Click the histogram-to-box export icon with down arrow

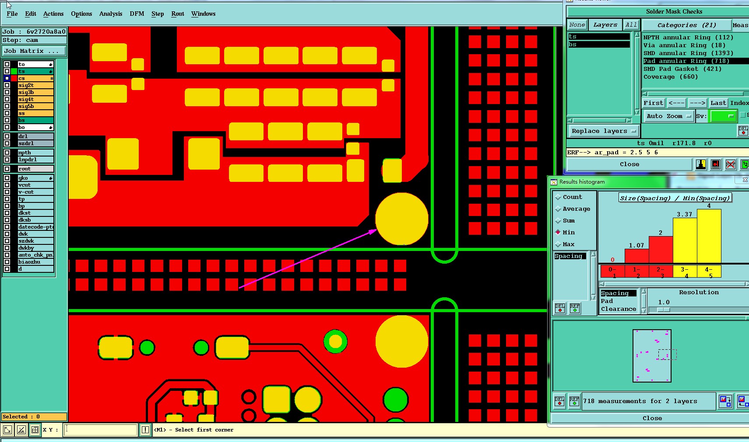[725, 401]
